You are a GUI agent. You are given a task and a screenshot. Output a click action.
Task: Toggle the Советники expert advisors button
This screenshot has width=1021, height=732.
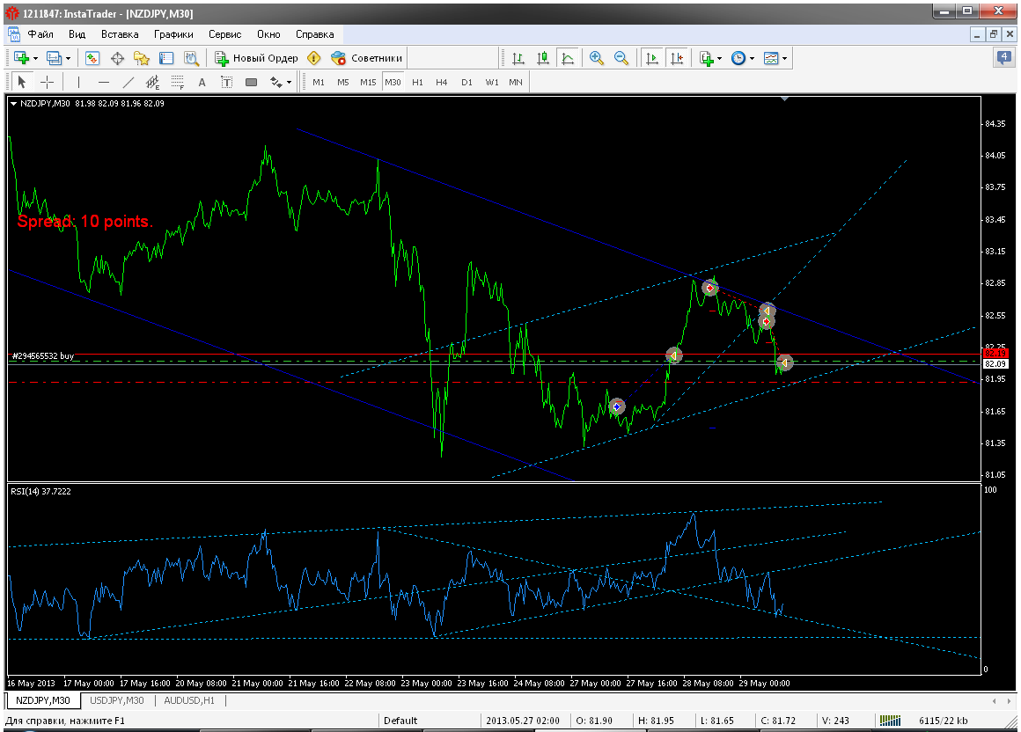367,59
